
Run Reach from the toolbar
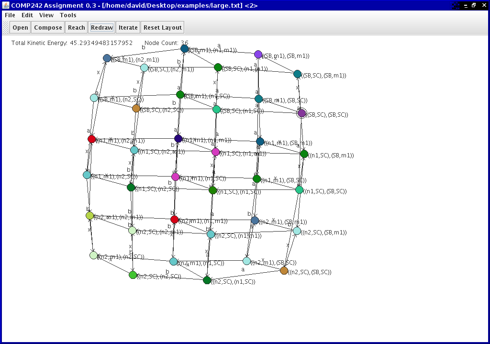(x=76, y=28)
